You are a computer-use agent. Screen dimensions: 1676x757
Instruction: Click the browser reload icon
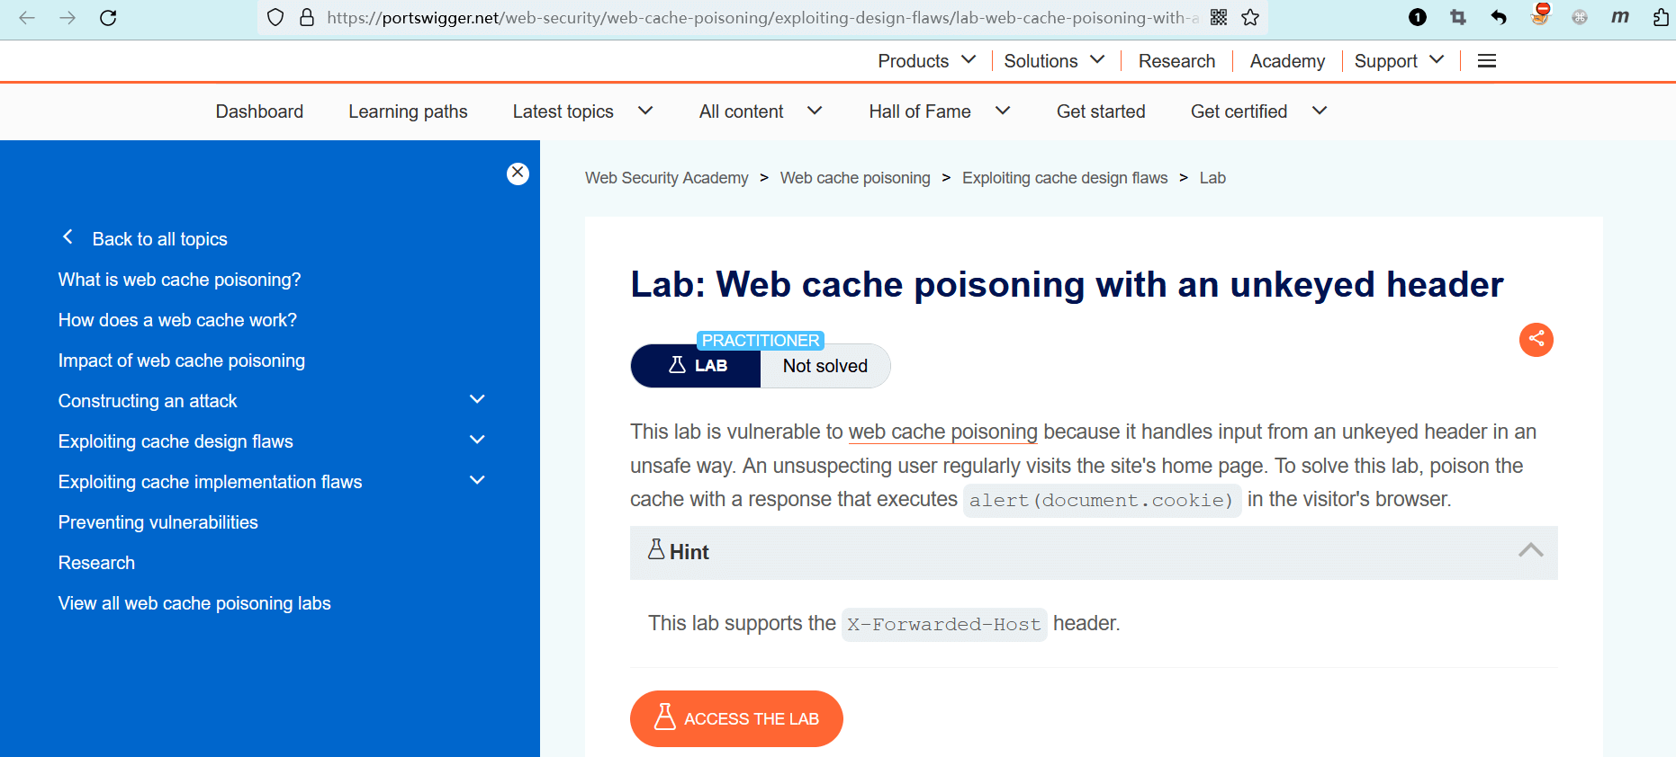coord(108,18)
